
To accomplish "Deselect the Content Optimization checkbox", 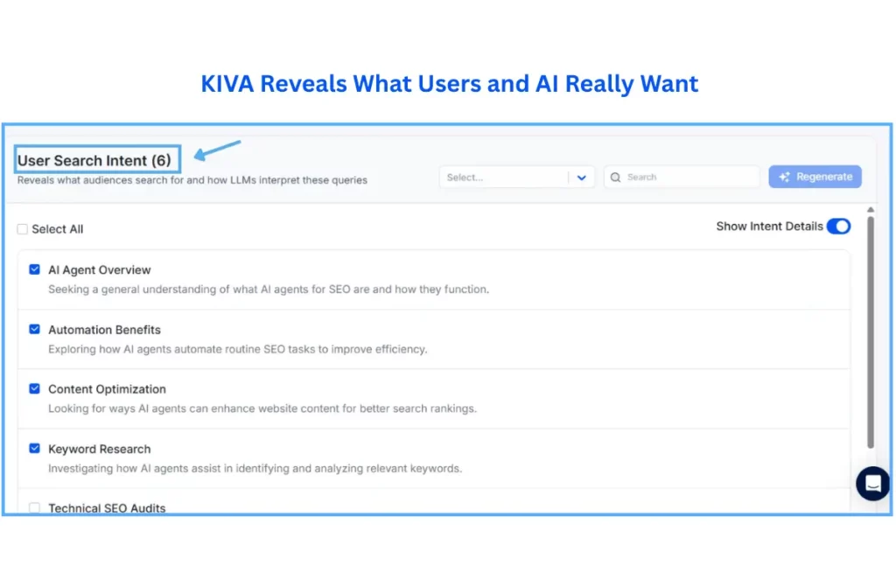I will click(34, 388).
